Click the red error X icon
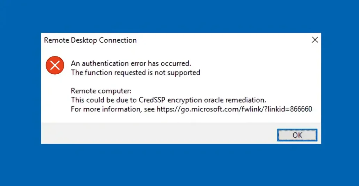The width and height of the screenshot is (359, 186). click(55, 65)
